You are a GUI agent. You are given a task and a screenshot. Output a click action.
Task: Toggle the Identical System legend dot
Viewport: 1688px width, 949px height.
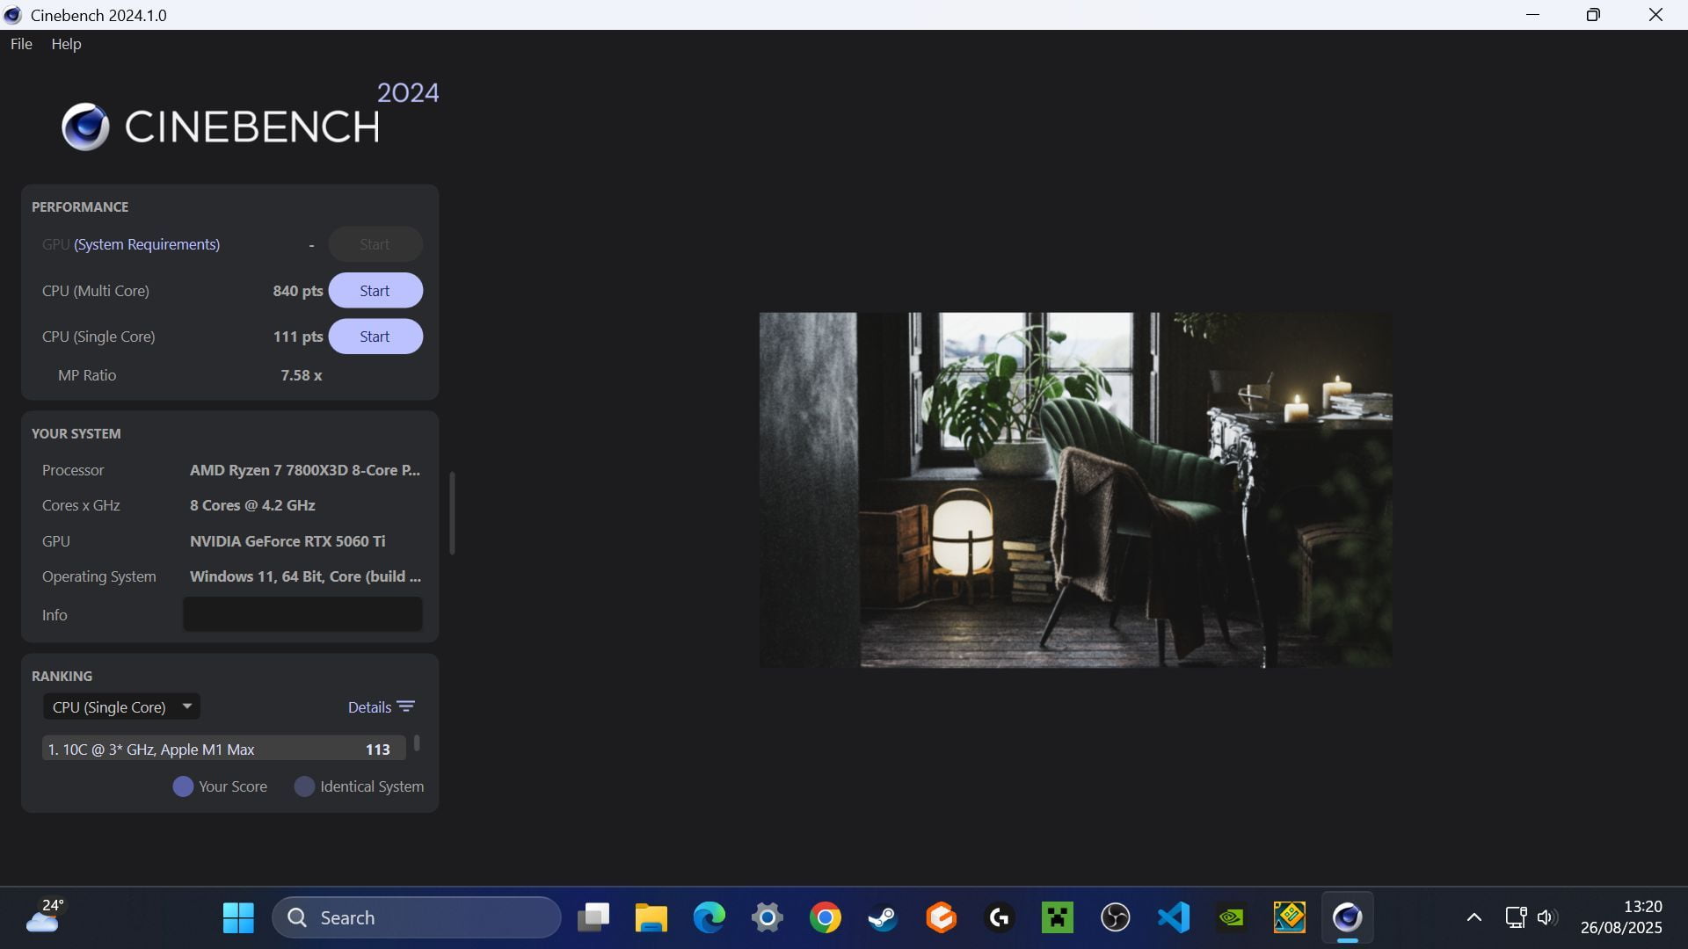[x=304, y=786]
